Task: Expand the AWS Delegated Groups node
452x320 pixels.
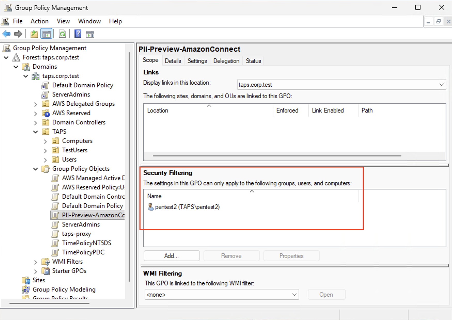Action: [36, 104]
